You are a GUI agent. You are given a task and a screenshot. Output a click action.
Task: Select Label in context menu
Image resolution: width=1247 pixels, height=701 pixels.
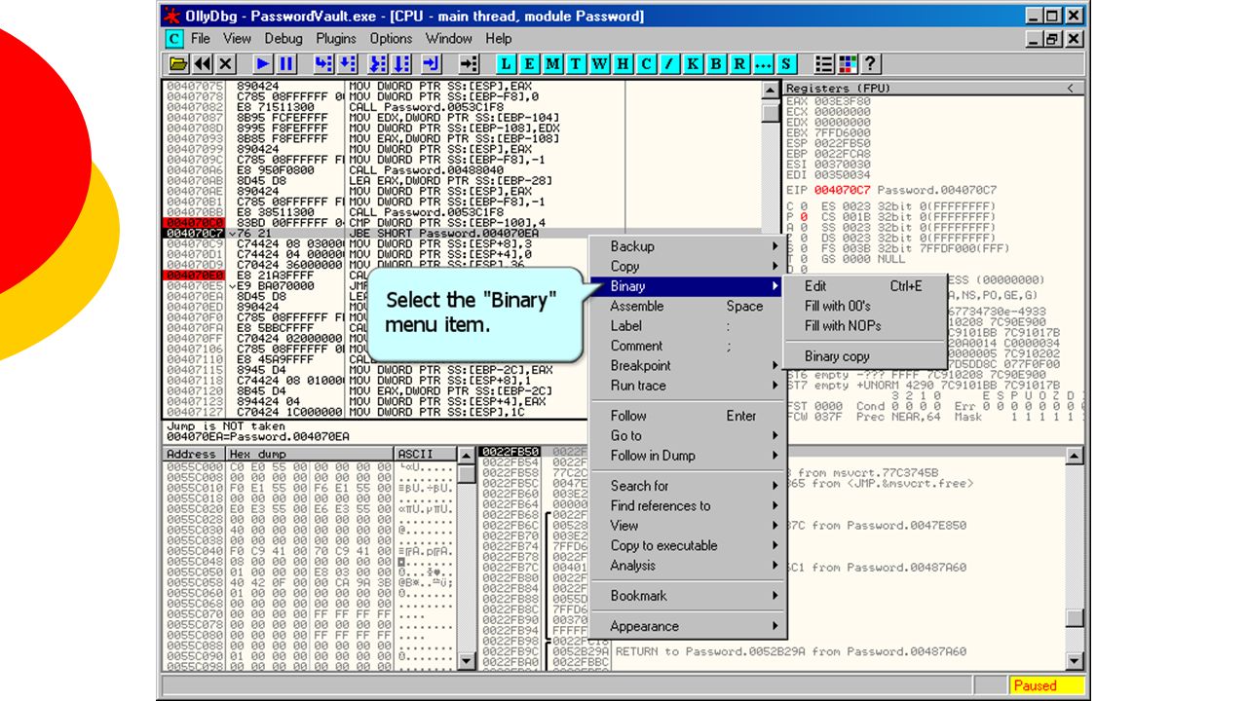pyautogui.click(x=687, y=326)
